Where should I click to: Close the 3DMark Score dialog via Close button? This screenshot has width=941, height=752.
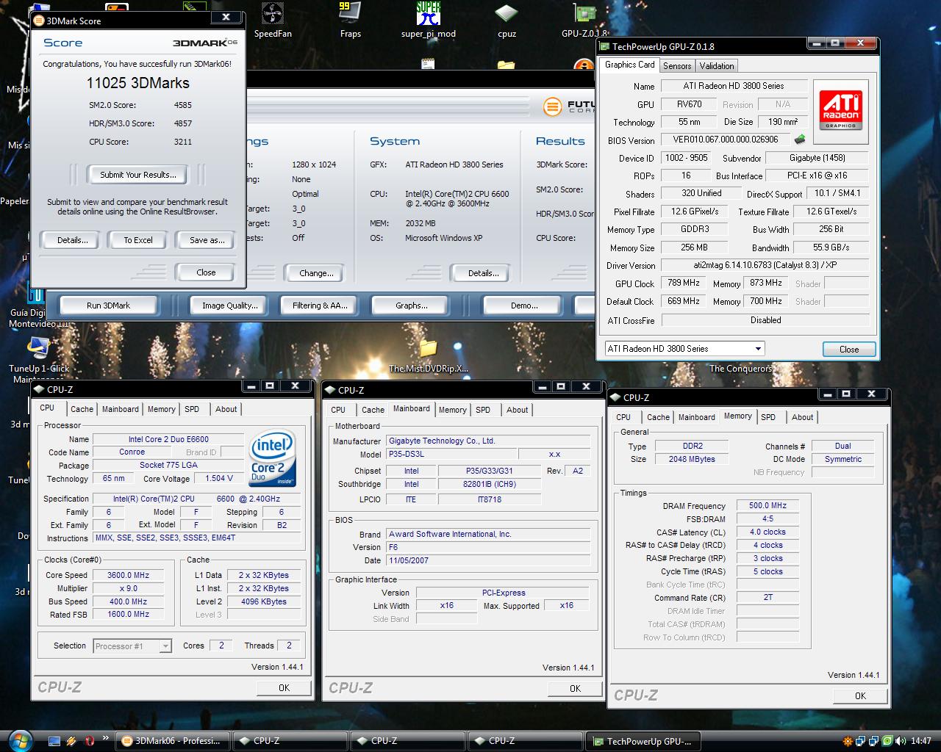pos(206,272)
